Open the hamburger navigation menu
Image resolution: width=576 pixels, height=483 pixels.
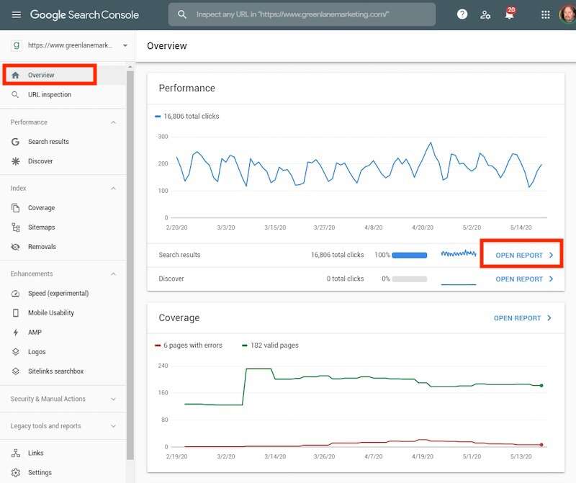click(x=17, y=14)
